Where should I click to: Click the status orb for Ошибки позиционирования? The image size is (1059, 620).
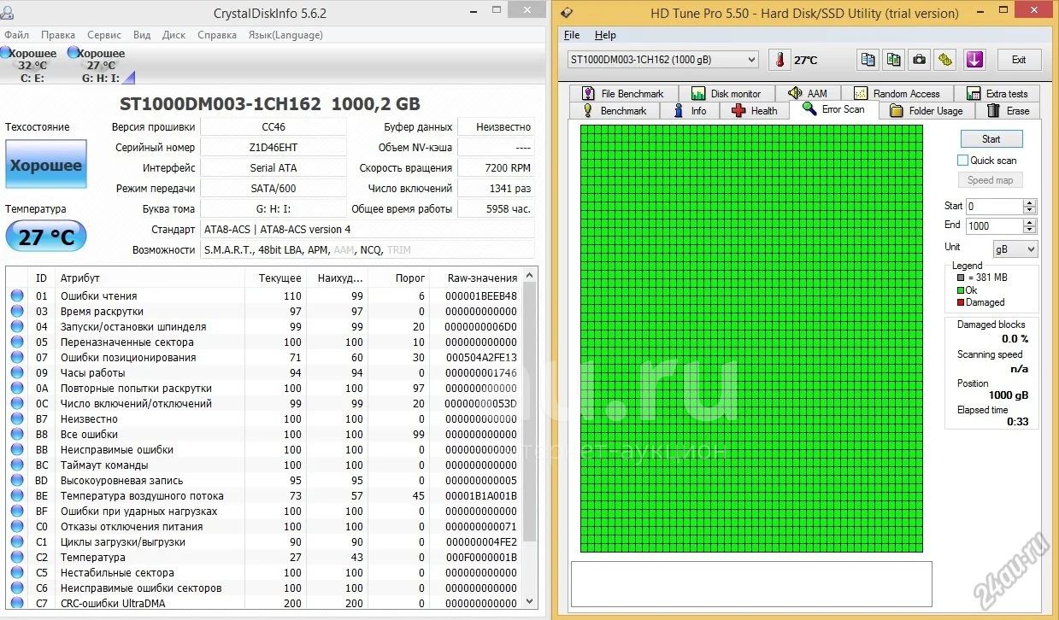(x=17, y=358)
